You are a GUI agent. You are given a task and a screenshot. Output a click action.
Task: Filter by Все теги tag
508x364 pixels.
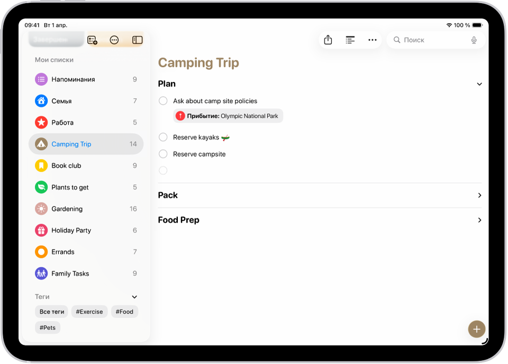pos(51,312)
